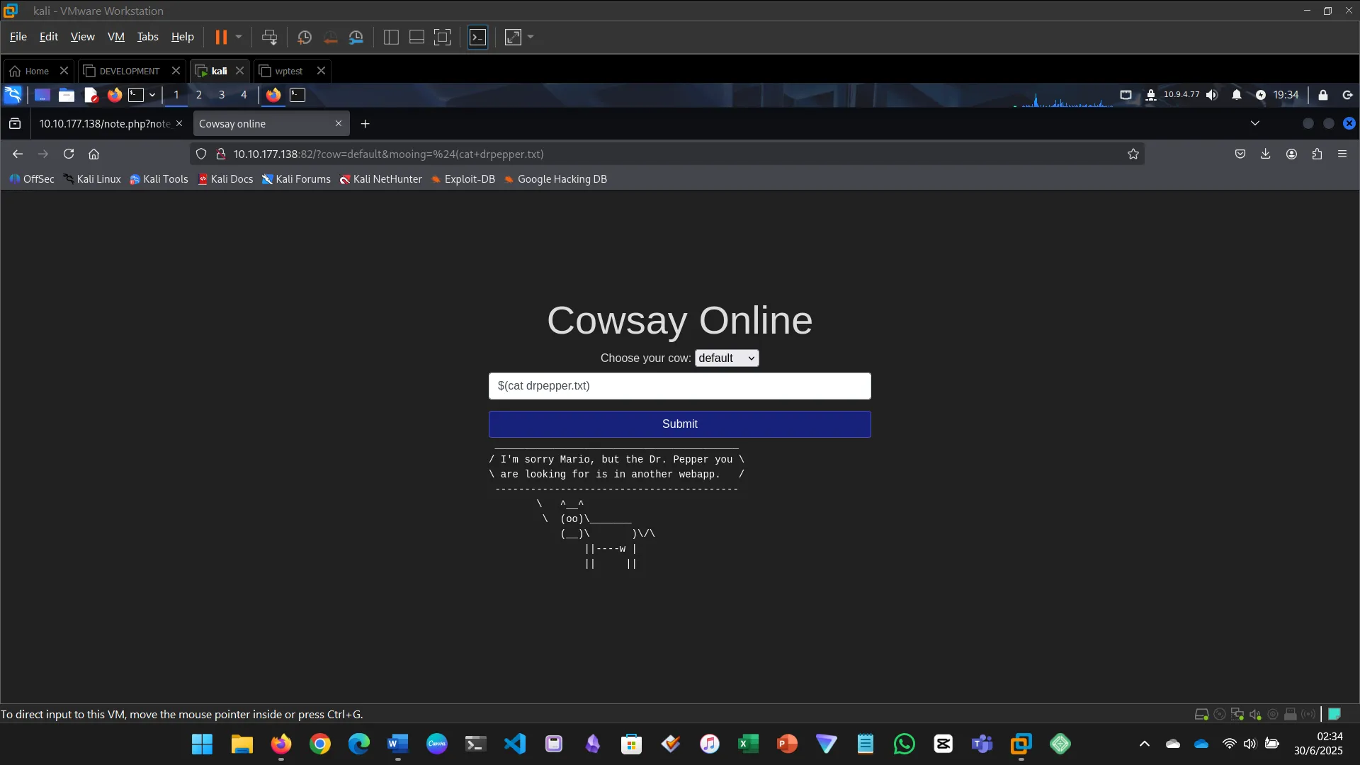
Task: Take a snapshot in VMware toolbar
Action: (x=305, y=37)
